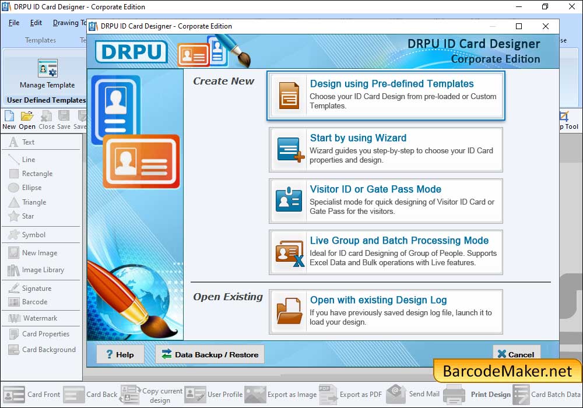Open Data Backup / Restore
583x408 pixels.
click(x=210, y=354)
